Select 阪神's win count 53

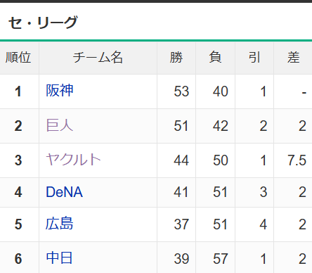[x=181, y=91]
